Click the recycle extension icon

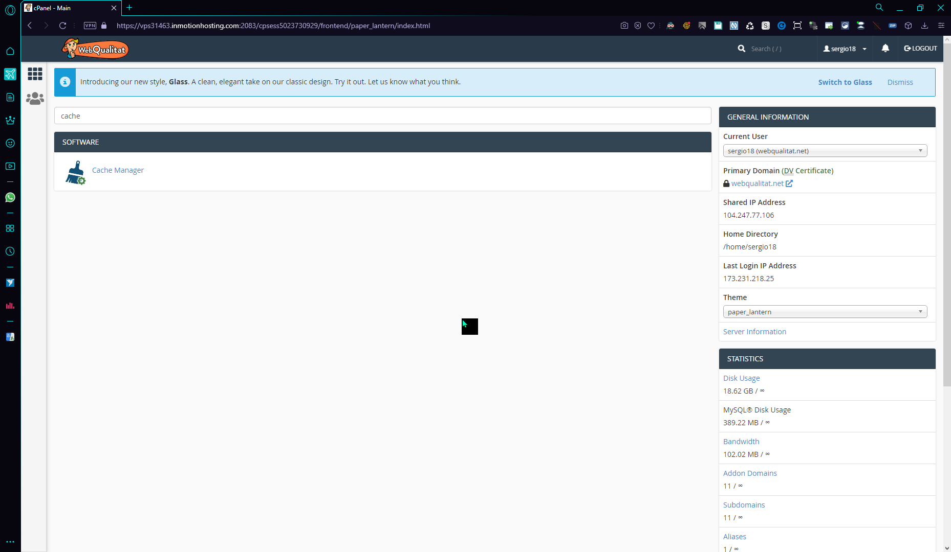[x=750, y=26]
